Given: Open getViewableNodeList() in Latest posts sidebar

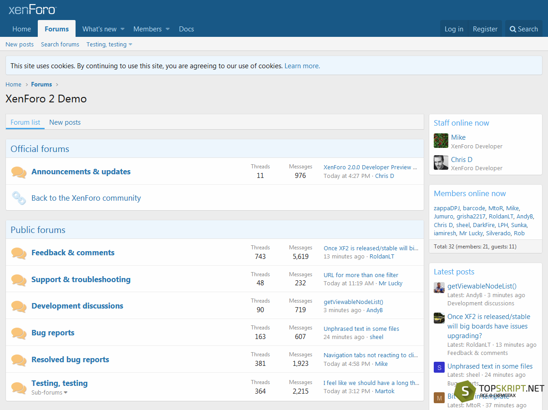Looking at the screenshot, I should pos(482,286).
